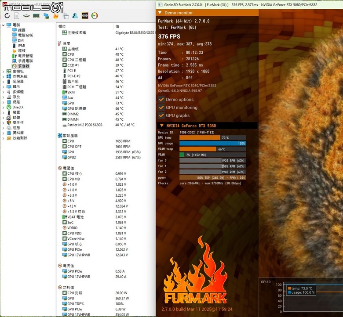Click the 散熱風扇 fan section icon
Screen dimensions: 343x317
click(60, 136)
